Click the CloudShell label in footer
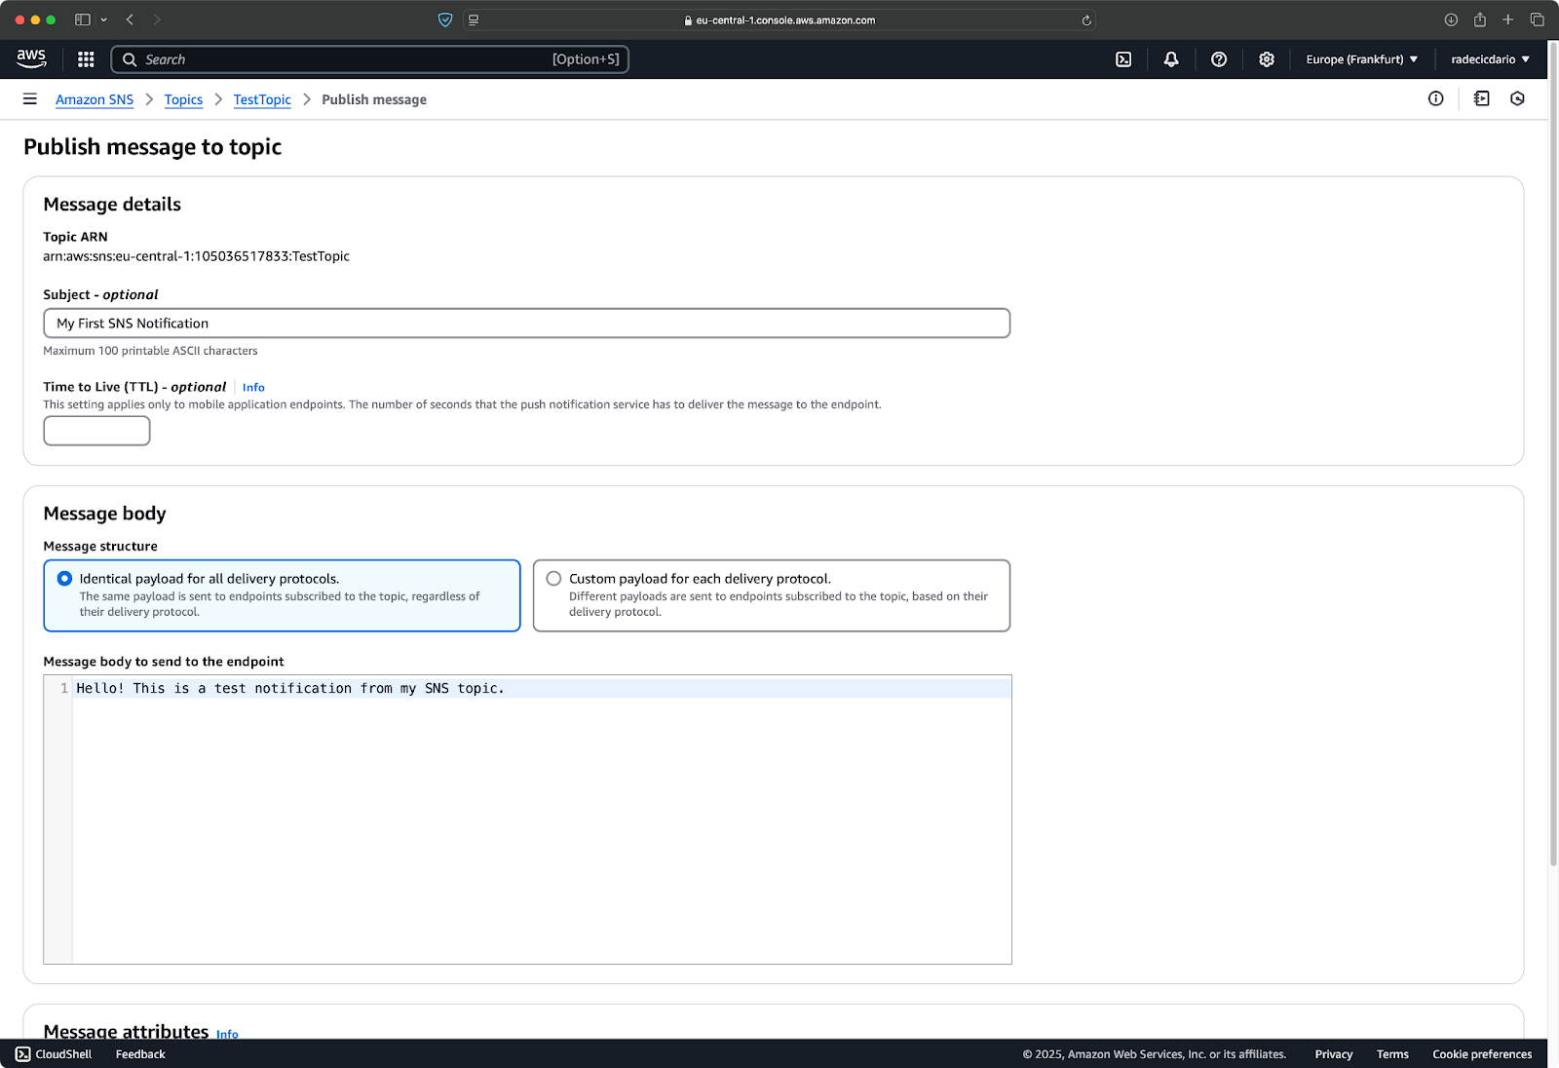Image resolution: width=1559 pixels, height=1068 pixels. (x=63, y=1054)
